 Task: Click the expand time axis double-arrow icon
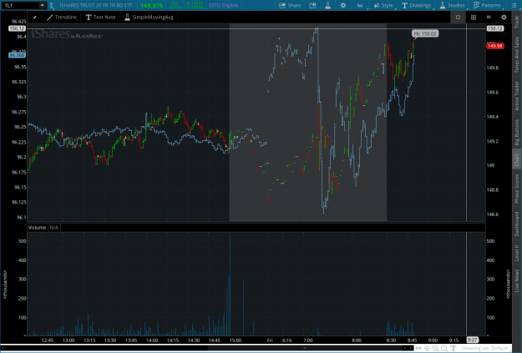pos(418,348)
